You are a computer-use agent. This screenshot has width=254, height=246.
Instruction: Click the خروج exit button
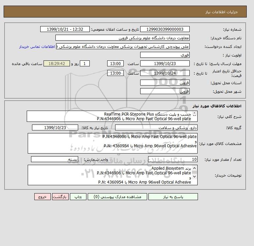[43, 197]
